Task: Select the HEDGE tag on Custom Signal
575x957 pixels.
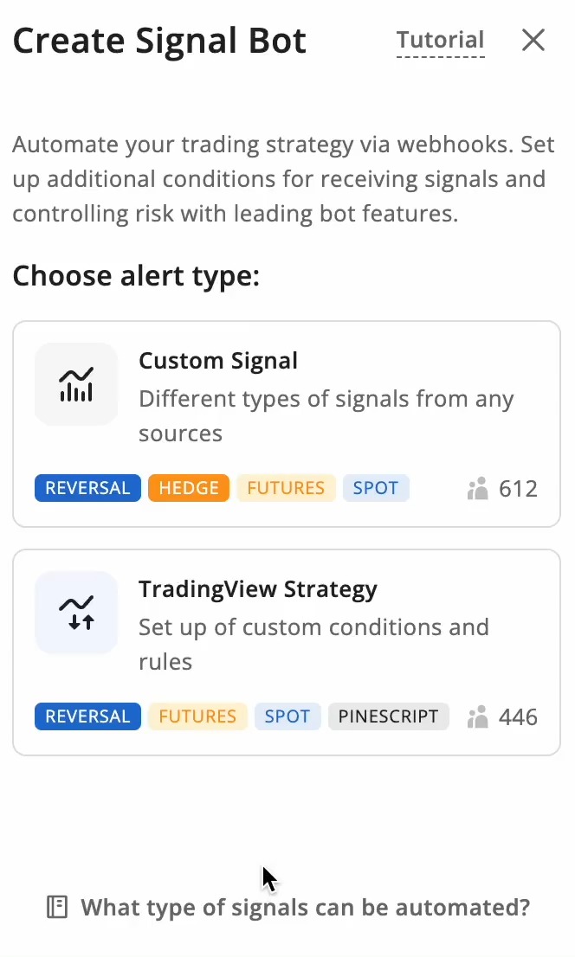Action: click(188, 488)
